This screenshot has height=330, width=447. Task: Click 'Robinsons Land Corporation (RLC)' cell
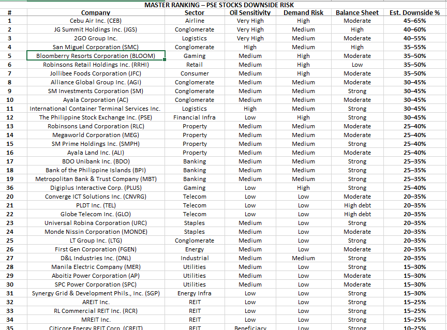(96, 126)
